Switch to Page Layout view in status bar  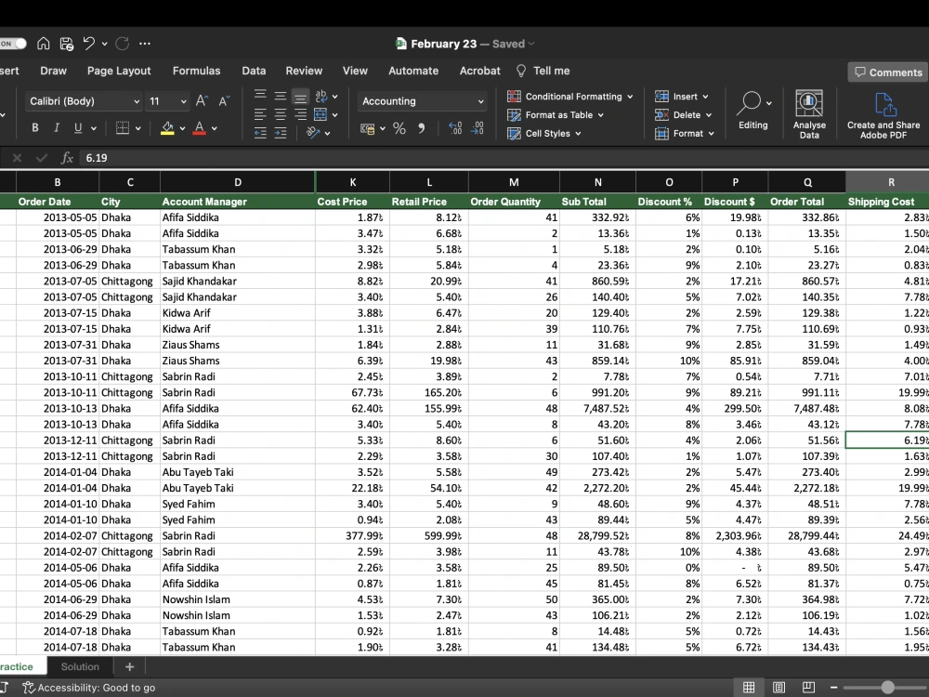pyautogui.click(x=779, y=688)
